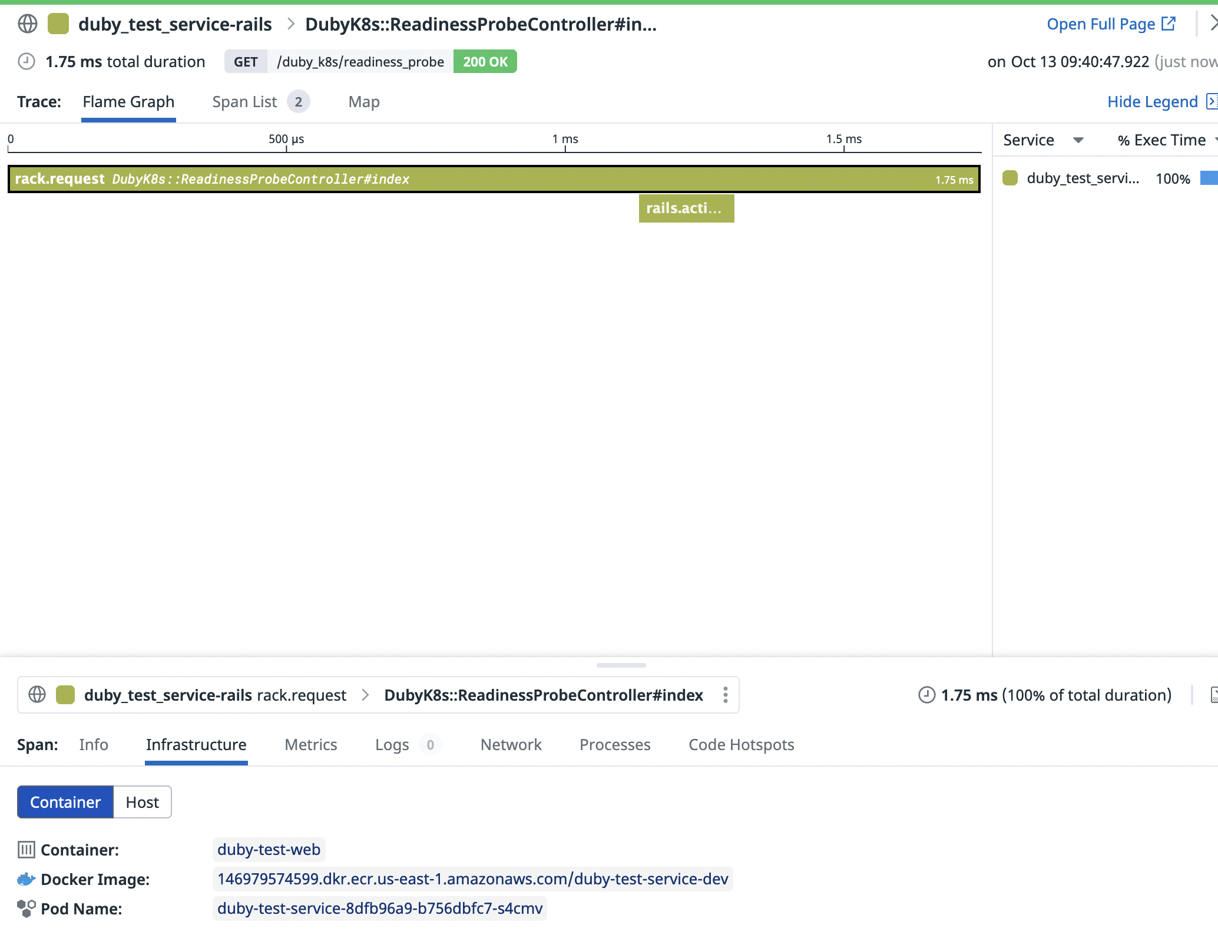The height and width of the screenshot is (935, 1218).
Task: Click the green service square in span detail header
Action: click(x=65, y=695)
